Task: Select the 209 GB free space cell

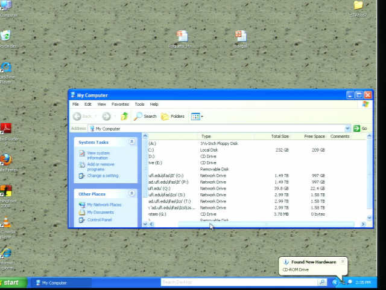Action: 318,150
